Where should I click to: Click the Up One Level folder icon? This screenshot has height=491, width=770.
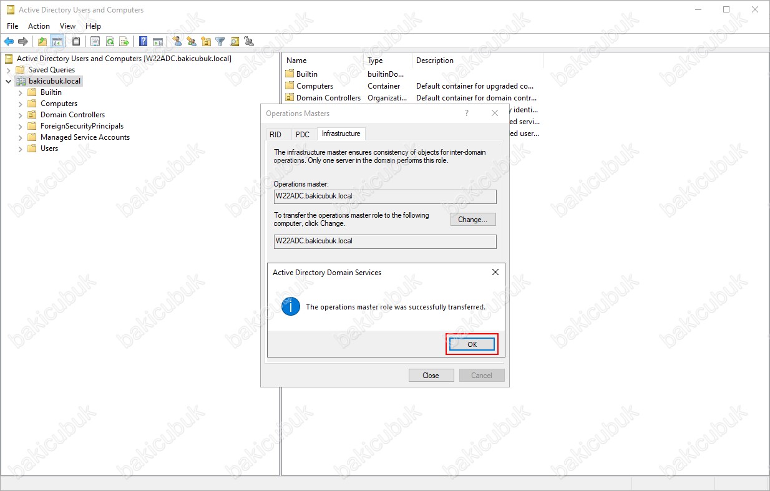click(x=42, y=42)
